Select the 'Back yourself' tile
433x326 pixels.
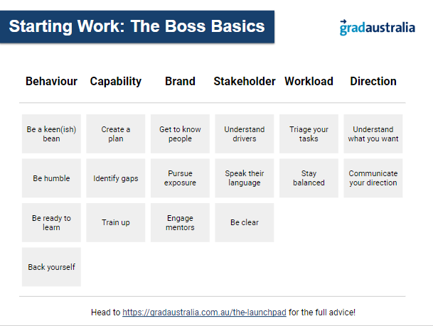pos(51,267)
